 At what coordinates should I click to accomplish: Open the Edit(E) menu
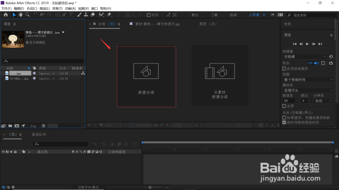point(19,8)
